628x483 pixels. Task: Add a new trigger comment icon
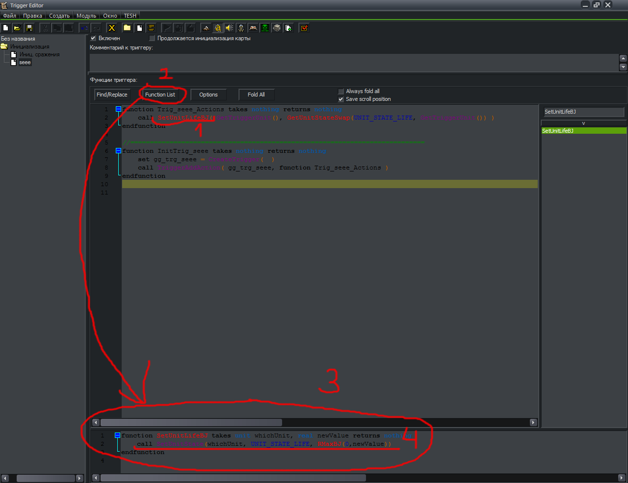click(x=151, y=28)
